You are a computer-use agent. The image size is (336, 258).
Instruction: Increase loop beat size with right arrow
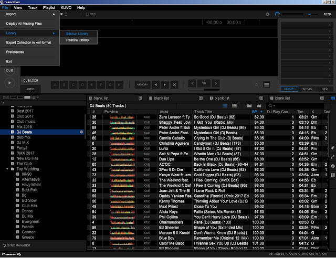click(x=216, y=83)
